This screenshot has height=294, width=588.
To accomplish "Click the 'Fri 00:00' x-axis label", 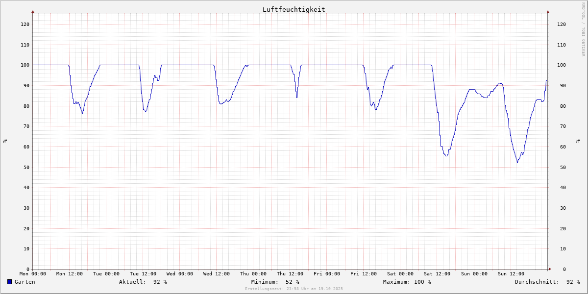I will point(327,274).
